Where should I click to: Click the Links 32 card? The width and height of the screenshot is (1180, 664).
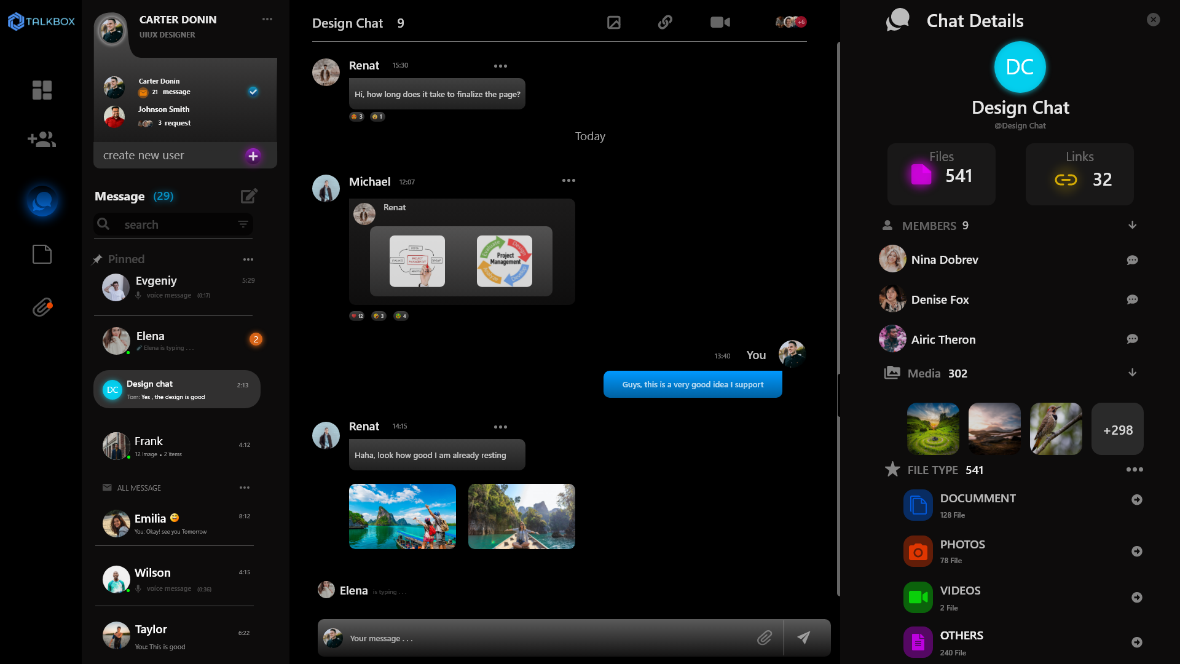(x=1079, y=174)
